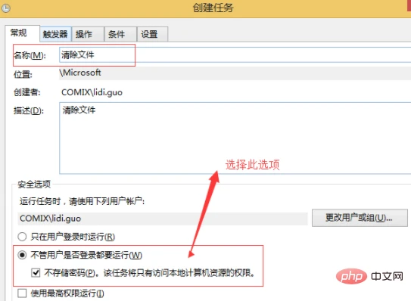Click the clock icon in title bar

tap(6, 8)
